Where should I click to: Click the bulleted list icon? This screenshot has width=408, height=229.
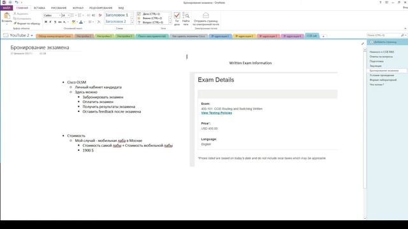click(72, 15)
